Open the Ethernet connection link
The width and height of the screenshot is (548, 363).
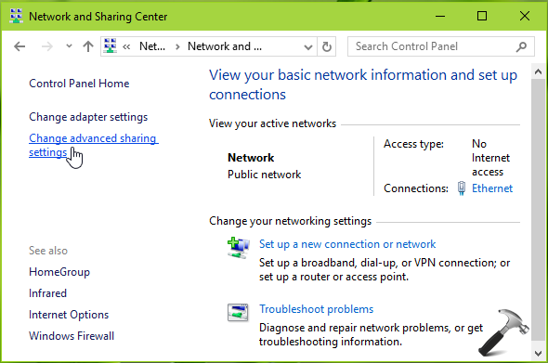pos(492,188)
